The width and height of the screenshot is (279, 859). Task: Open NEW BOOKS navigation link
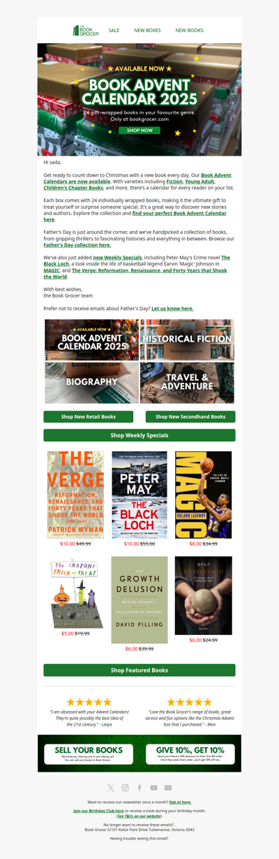[x=189, y=31]
